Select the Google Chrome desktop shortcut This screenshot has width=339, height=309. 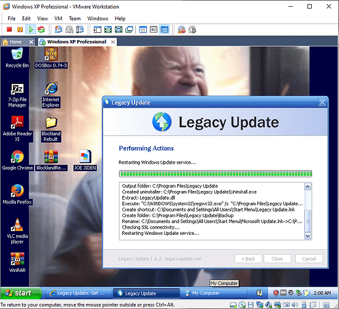tap(17, 160)
